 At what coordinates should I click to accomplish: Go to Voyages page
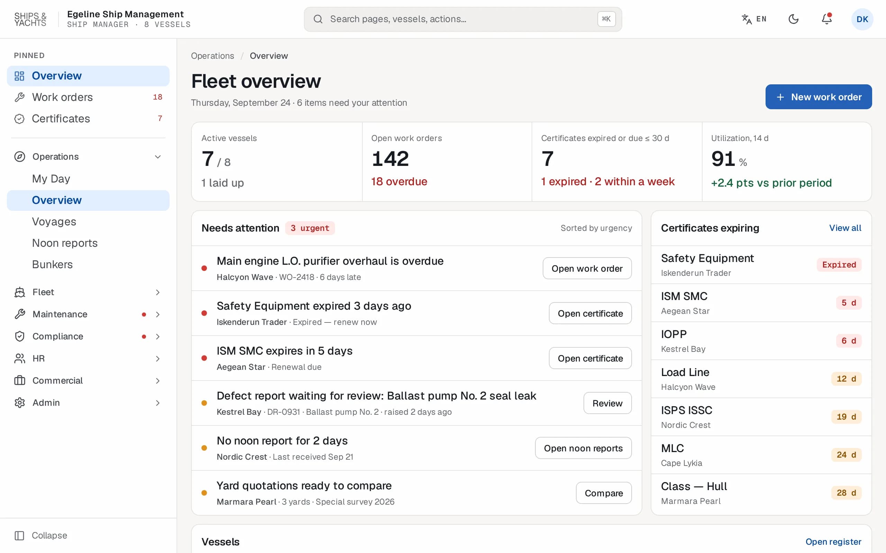coord(88,222)
